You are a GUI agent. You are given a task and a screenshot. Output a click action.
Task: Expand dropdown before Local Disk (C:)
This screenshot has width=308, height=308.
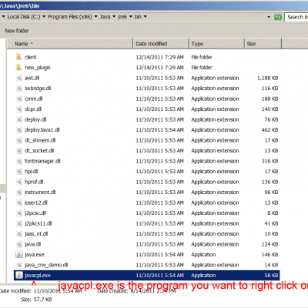[4, 17]
